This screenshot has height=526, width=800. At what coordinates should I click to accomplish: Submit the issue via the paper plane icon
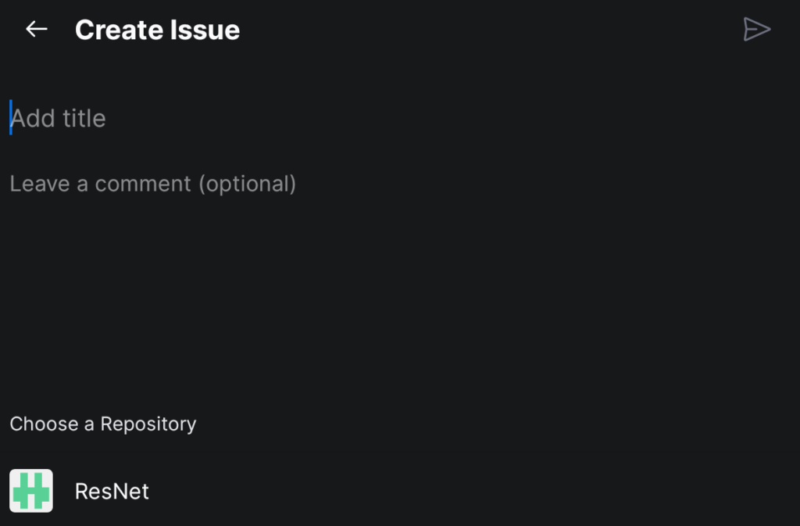coord(756,29)
